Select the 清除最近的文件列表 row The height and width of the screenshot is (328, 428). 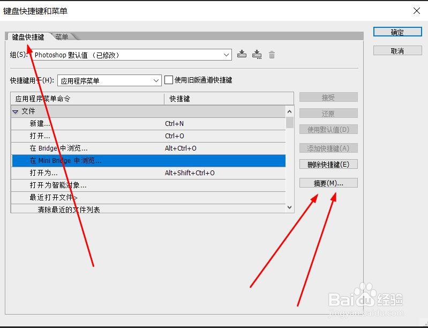[148, 208]
